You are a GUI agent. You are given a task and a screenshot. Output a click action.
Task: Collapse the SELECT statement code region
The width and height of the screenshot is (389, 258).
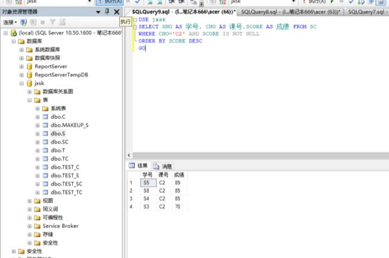(135, 27)
